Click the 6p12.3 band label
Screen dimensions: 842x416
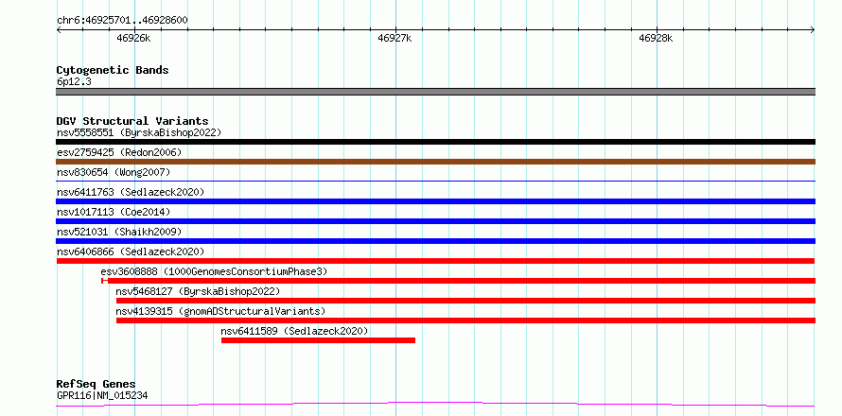pyautogui.click(x=74, y=82)
